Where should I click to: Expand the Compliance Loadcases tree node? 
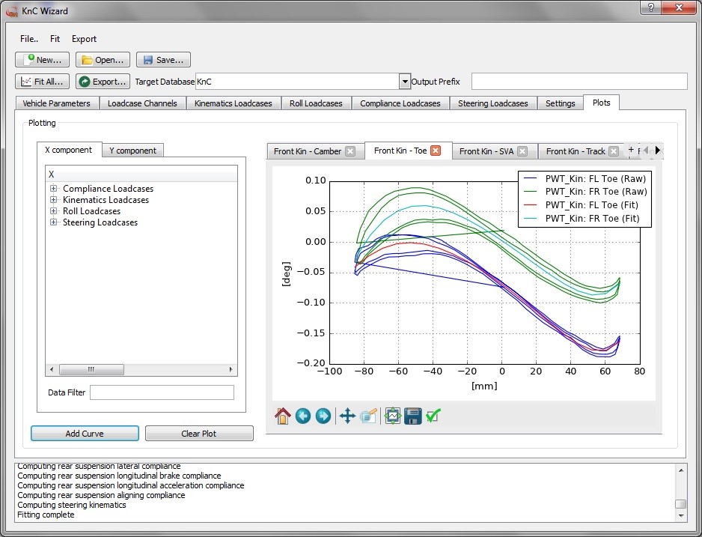(54, 189)
